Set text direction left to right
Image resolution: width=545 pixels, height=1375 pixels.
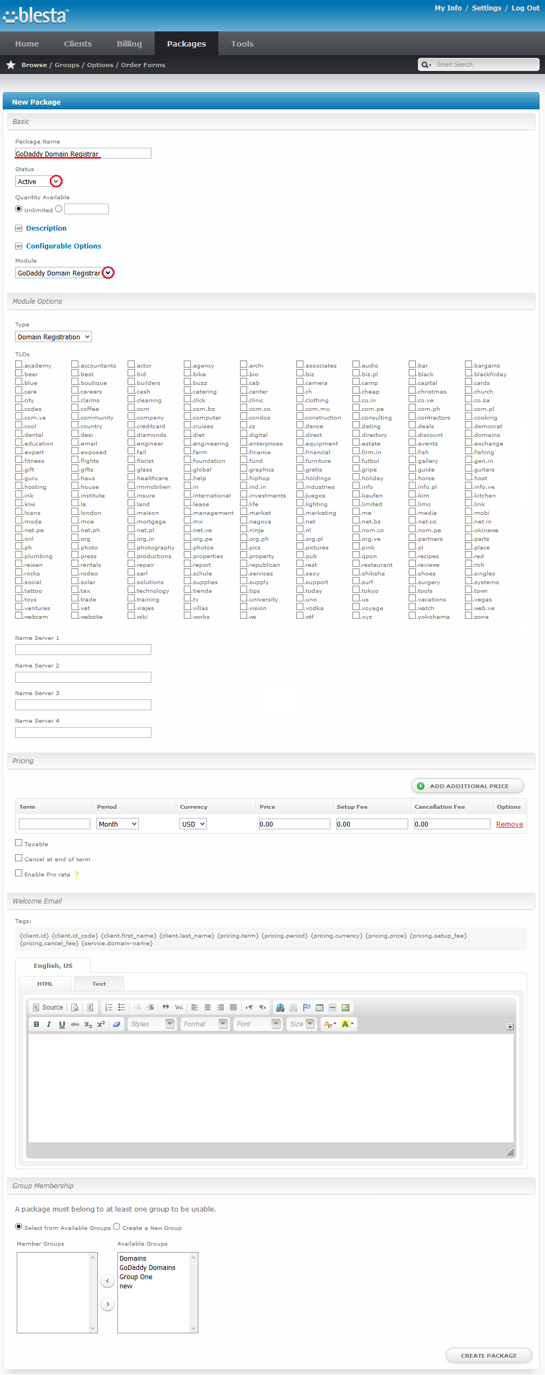249,1007
